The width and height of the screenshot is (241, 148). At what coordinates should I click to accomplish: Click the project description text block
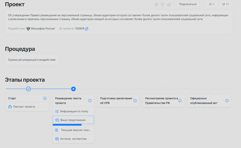118,17
